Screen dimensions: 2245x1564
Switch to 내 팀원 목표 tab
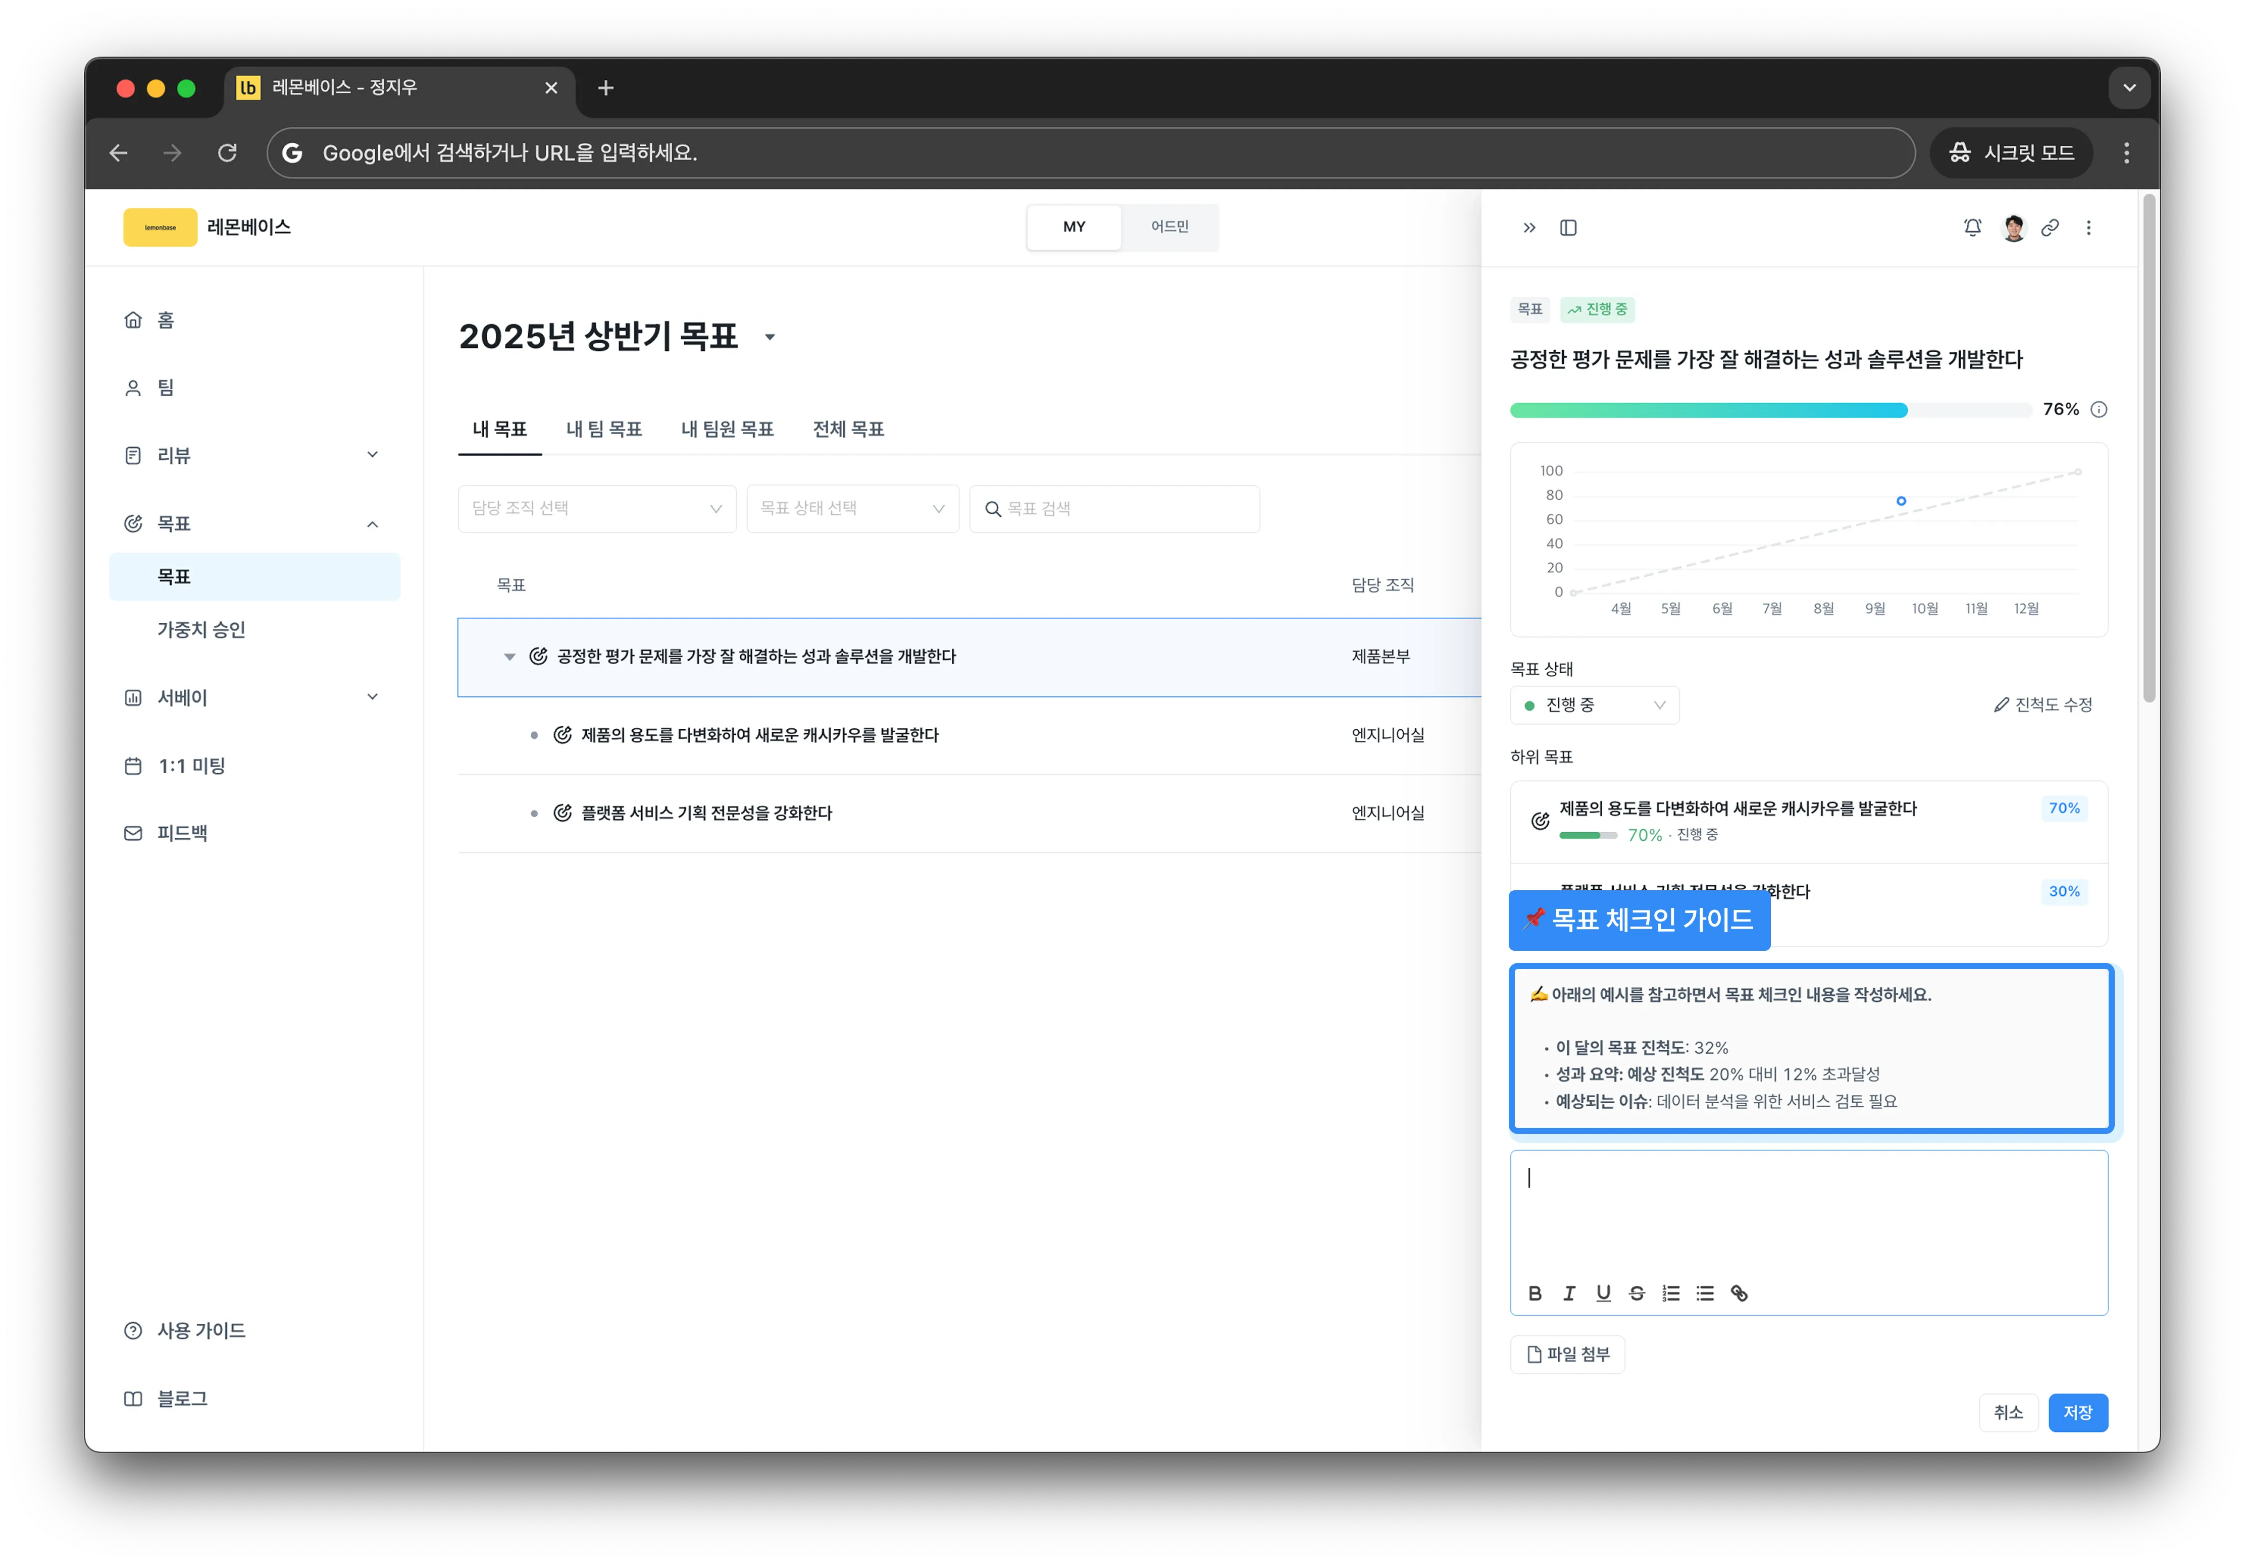728,429
